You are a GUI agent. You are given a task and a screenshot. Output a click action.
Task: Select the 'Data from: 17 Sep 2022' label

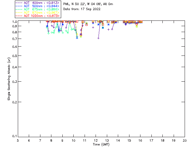(x=82, y=9)
